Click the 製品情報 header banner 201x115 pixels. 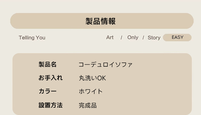coord(102,21)
